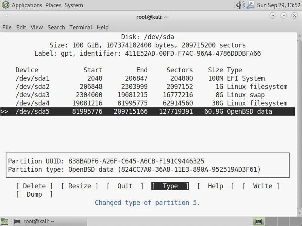Maximize the root@kali terminal window
Viewport: 302px width, 226px height.
coord(284,15)
